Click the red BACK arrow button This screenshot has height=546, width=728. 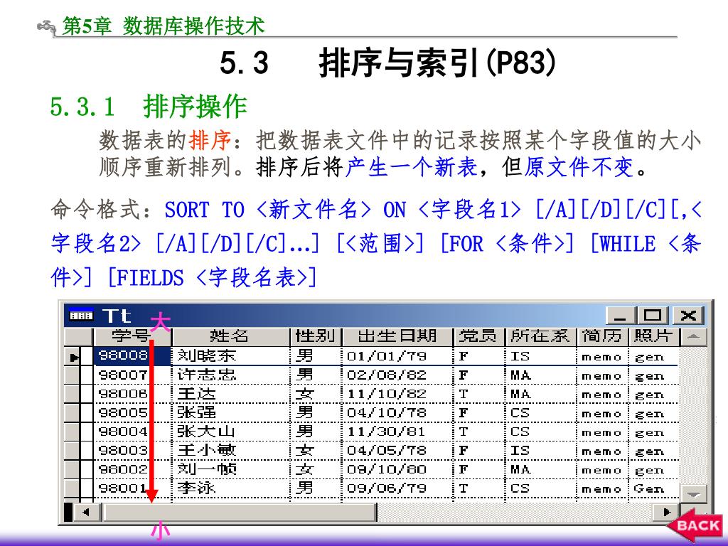[x=695, y=525]
